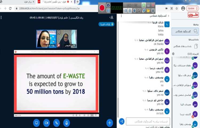Select the teacher یاری فریبا webcam thumbnail

coord(46,39)
